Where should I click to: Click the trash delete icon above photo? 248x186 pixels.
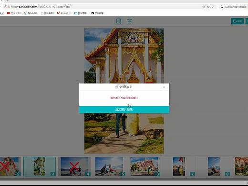[x=129, y=21]
